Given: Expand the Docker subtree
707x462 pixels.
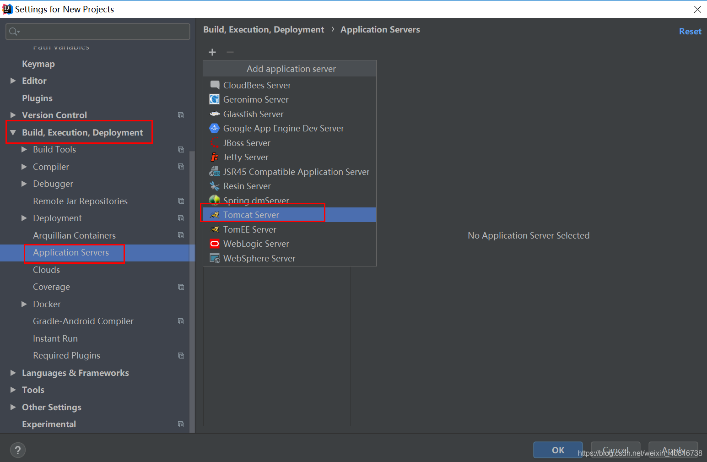Looking at the screenshot, I should 24,304.
